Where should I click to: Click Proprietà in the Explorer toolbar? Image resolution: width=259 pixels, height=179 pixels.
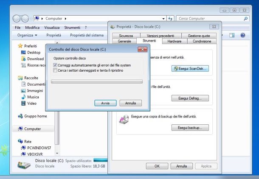[53, 35]
